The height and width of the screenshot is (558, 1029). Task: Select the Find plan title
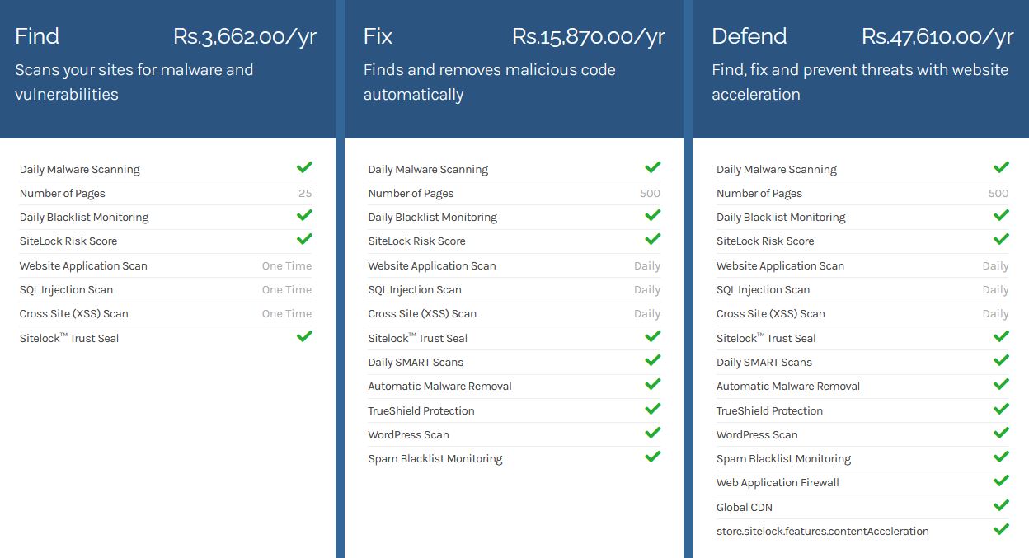[37, 37]
